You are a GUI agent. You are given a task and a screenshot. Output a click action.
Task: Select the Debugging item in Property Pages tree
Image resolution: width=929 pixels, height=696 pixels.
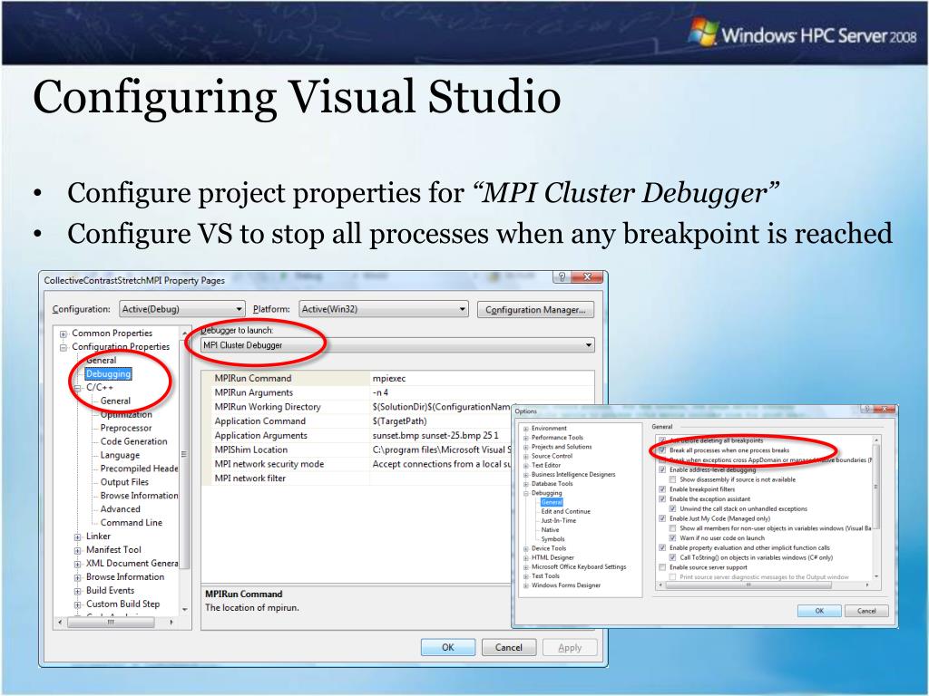click(108, 374)
